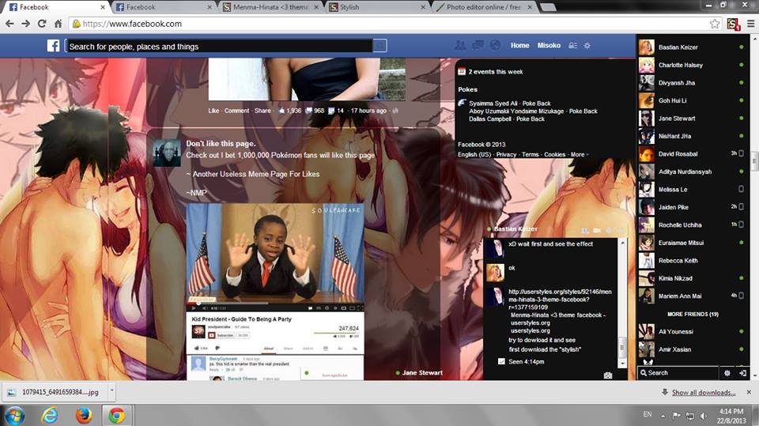The height and width of the screenshot is (426, 759).
Task: Open chat with Rochelle Uchiha
Action: coord(693,224)
